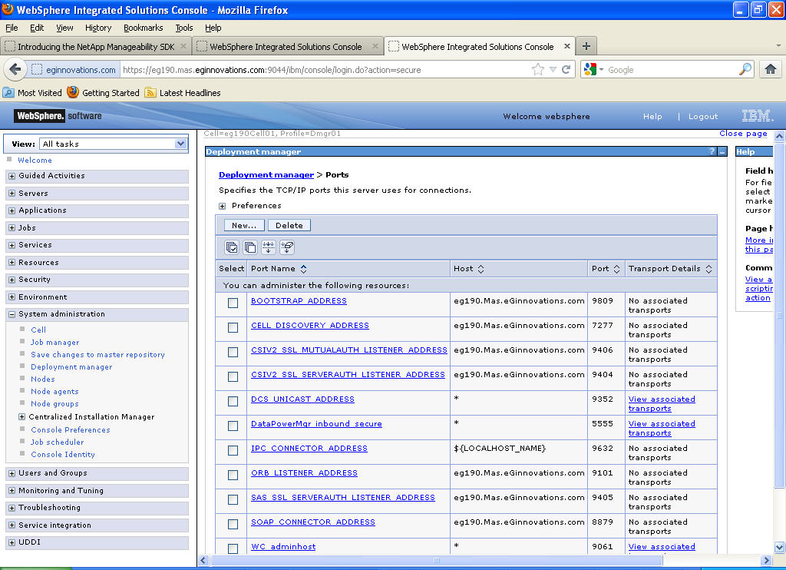Image resolution: width=786 pixels, height=570 pixels.
Task: Open the Getting Started bookmark
Action: click(104, 92)
